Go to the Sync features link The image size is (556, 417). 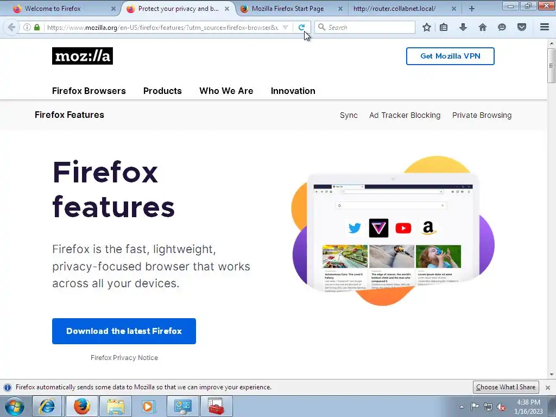[349, 115]
